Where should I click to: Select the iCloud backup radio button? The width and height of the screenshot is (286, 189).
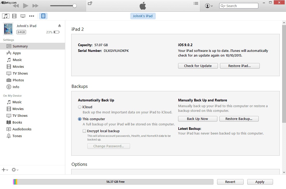point(80,107)
